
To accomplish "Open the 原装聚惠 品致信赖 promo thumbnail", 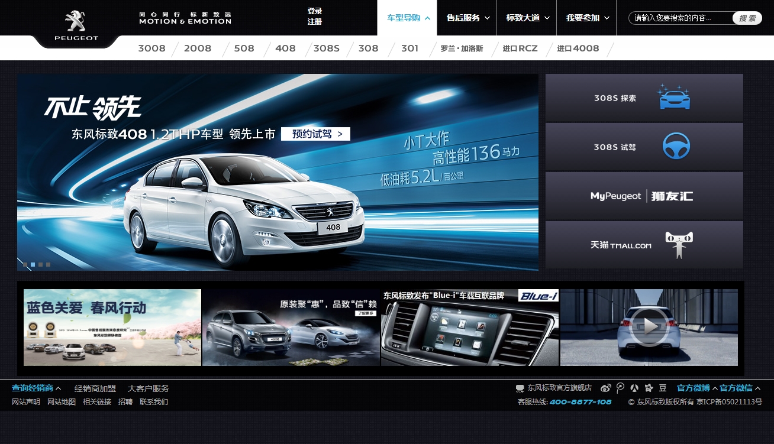I will pos(291,328).
